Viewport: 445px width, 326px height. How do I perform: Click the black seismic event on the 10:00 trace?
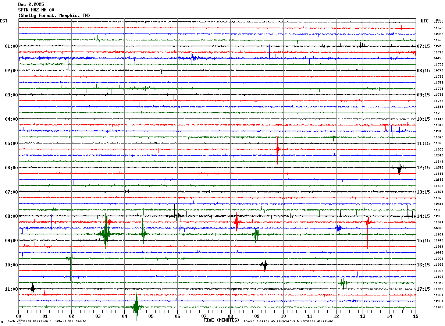click(264, 265)
